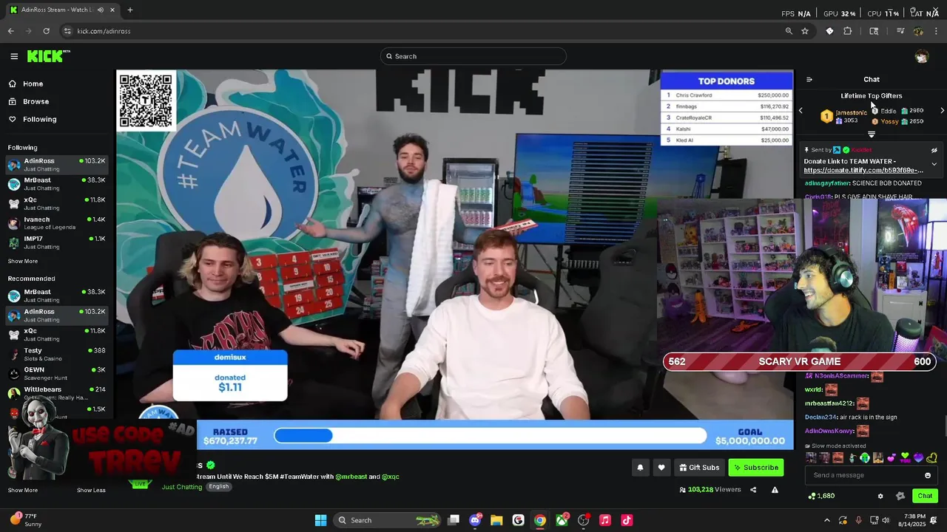Click the green Subscribe button

755,467
